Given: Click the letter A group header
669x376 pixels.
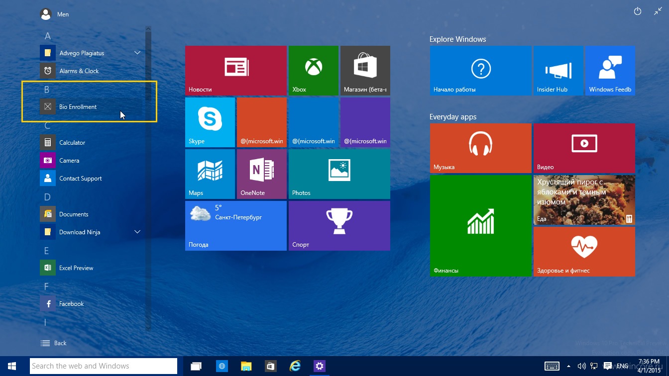Looking at the screenshot, I should (x=48, y=36).
